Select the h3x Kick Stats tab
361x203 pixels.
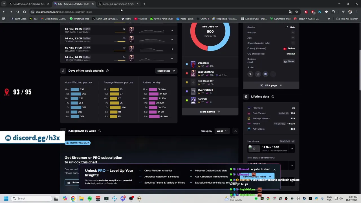74,4
